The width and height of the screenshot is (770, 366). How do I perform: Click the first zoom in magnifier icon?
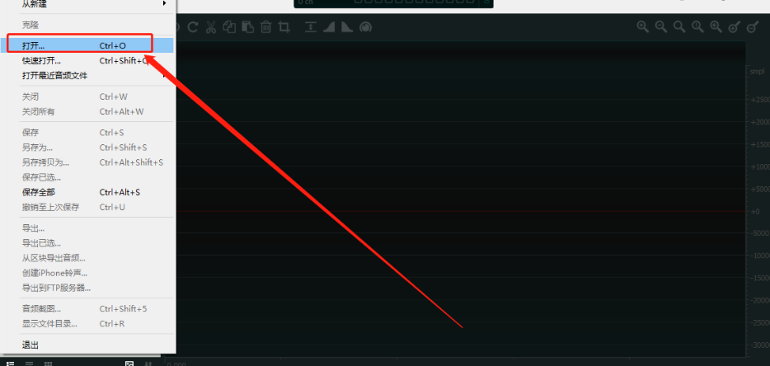tap(643, 27)
